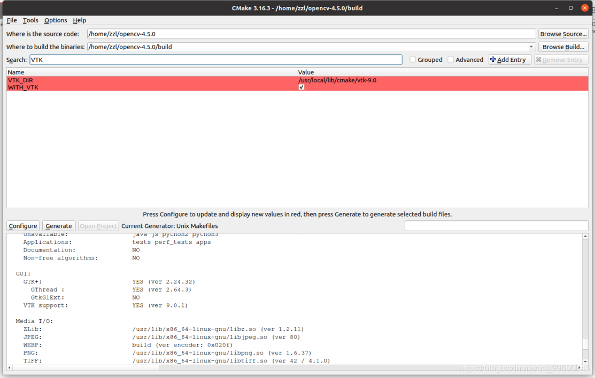595x378 pixels.
Task: Enable the Advanced checkbox
Action: [451, 60]
